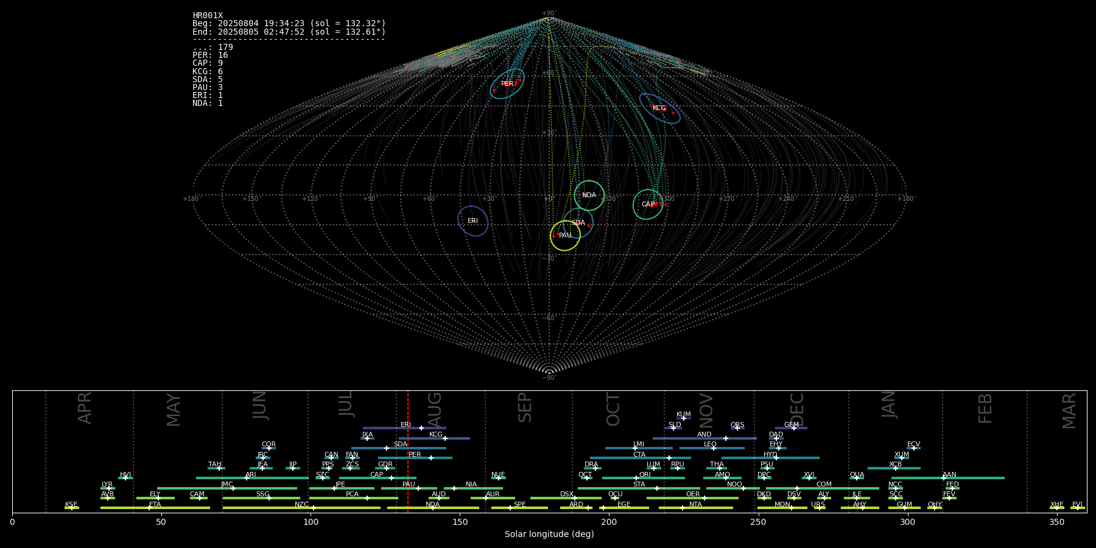Image resolution: width=1096 pixels, height=548 pixels.
Task: Click the 350 tick on longitude axis
Action: pyautogui.click(x=1057, y=522)
